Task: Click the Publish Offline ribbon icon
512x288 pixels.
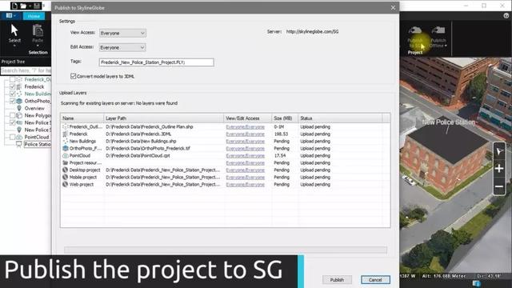Action: (x=438, y=30)
